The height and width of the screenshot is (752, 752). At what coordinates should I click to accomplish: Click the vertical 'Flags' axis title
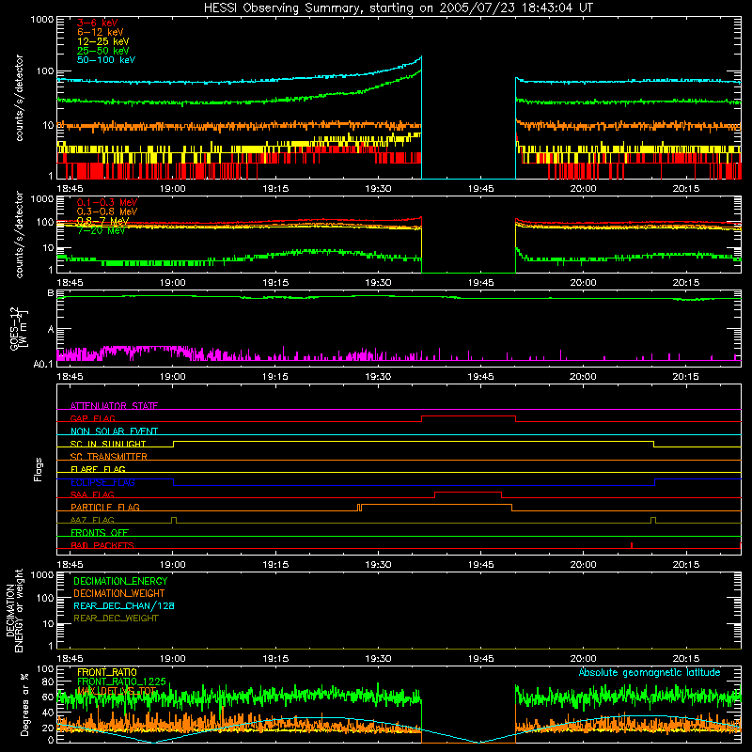(39, 469)
